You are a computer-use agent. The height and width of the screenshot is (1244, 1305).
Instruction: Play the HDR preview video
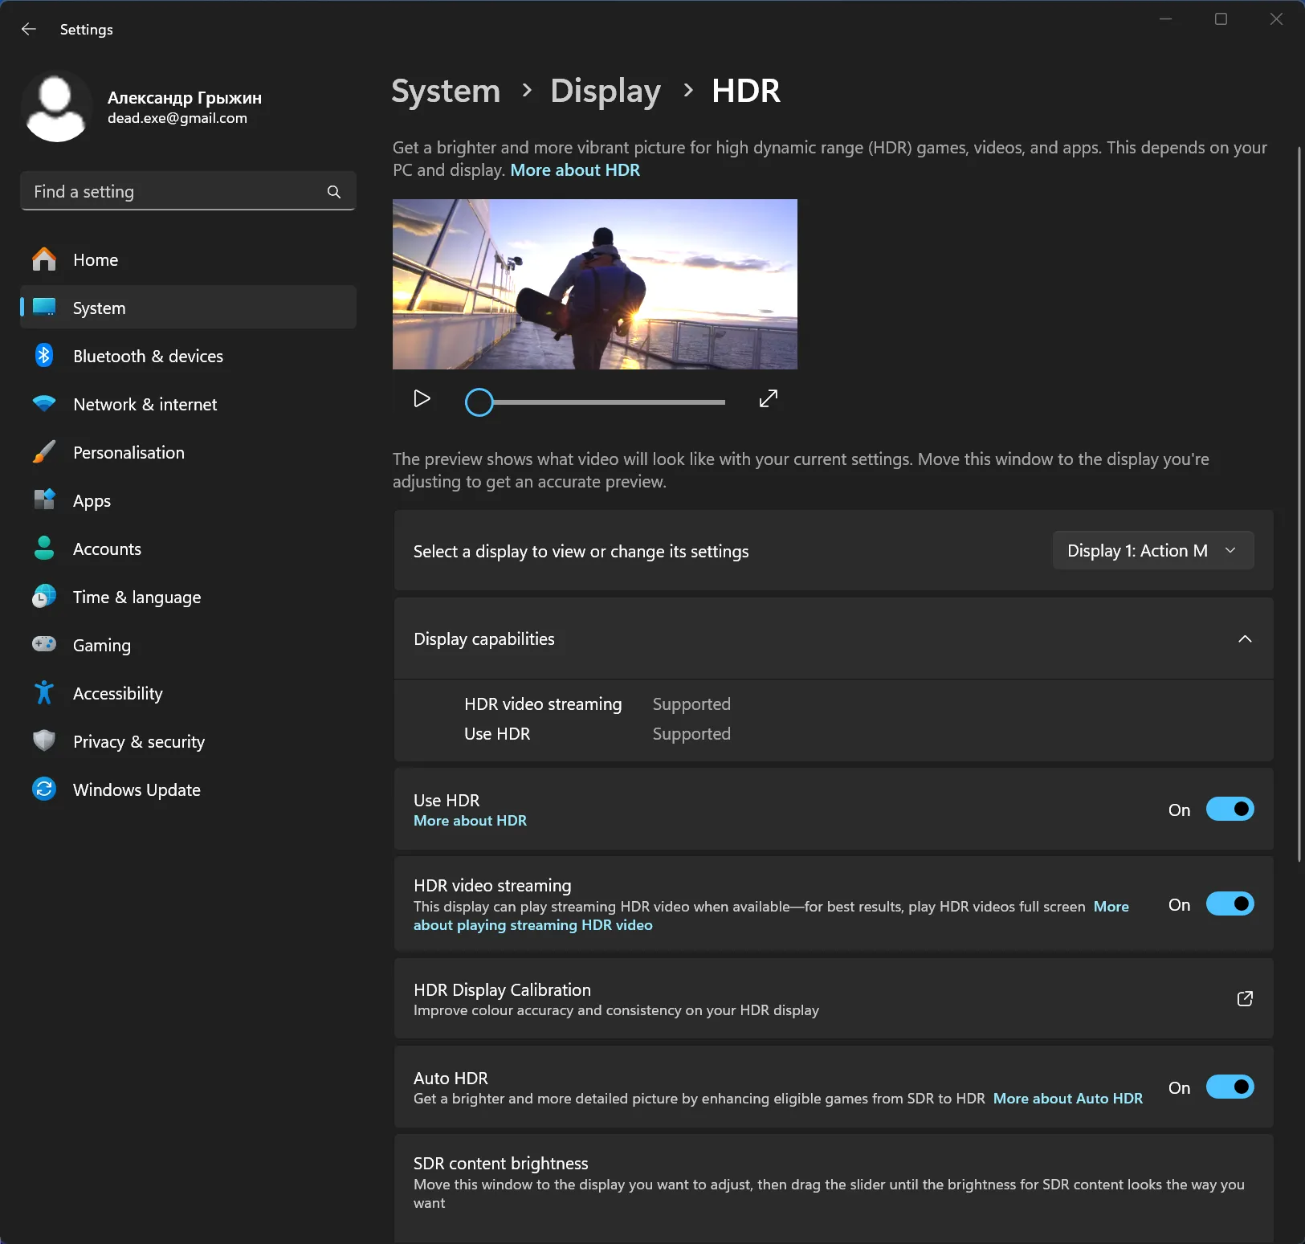[x=422, y=399]
